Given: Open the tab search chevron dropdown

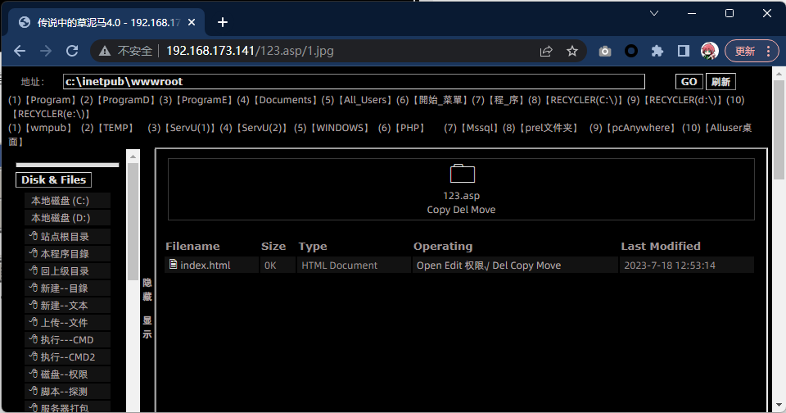Looking at the screenshot, I should click(x=653, y=13).
